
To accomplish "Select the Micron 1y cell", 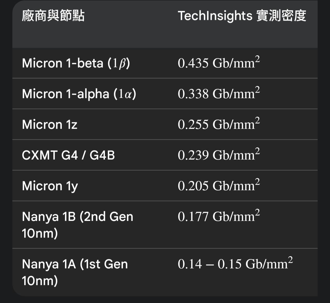I will click(x=50, y=186).
